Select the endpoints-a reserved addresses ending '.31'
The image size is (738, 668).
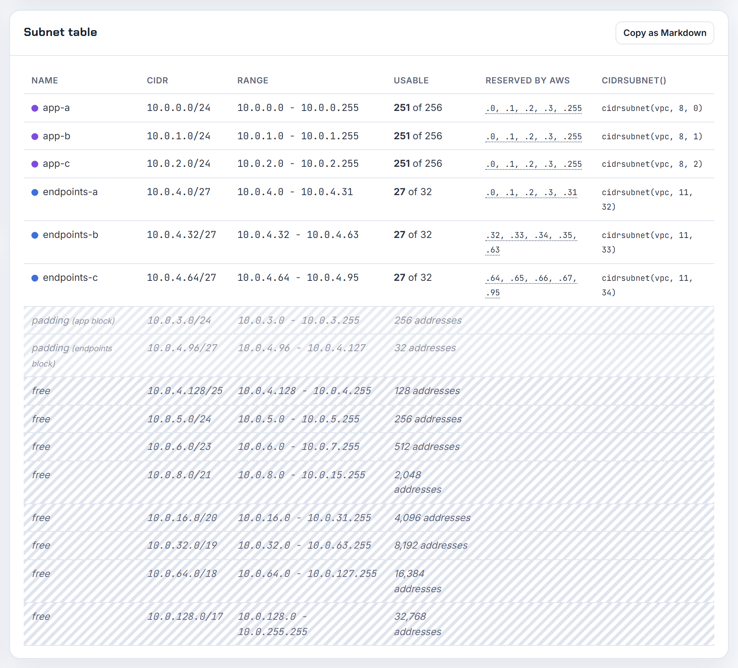[531, 192]
